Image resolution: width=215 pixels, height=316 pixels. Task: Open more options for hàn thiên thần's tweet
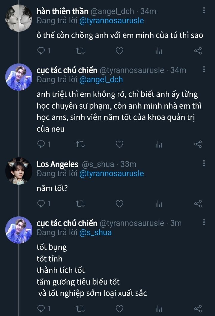204,11
